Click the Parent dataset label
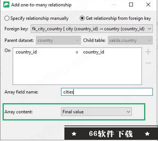 pos(19,40)
